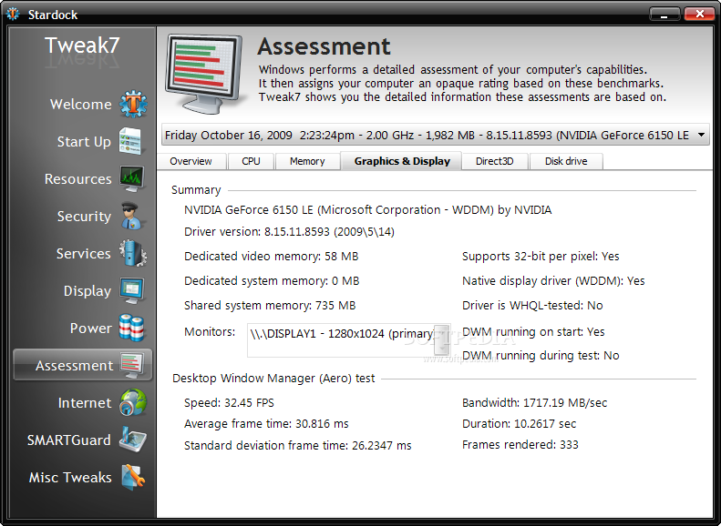Click the Assessment sidebar chart icon

click(x=132, y=365)
